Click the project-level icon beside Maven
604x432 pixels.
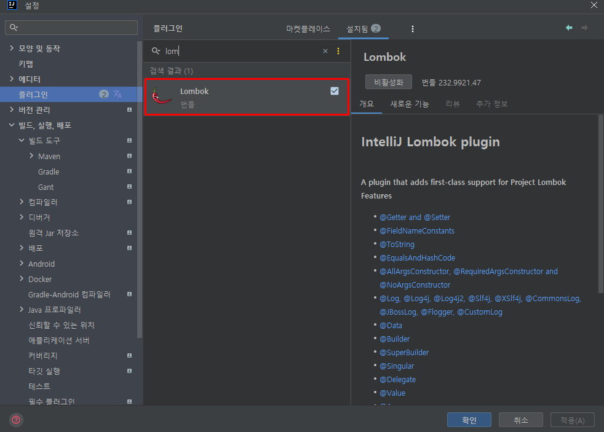129,156
